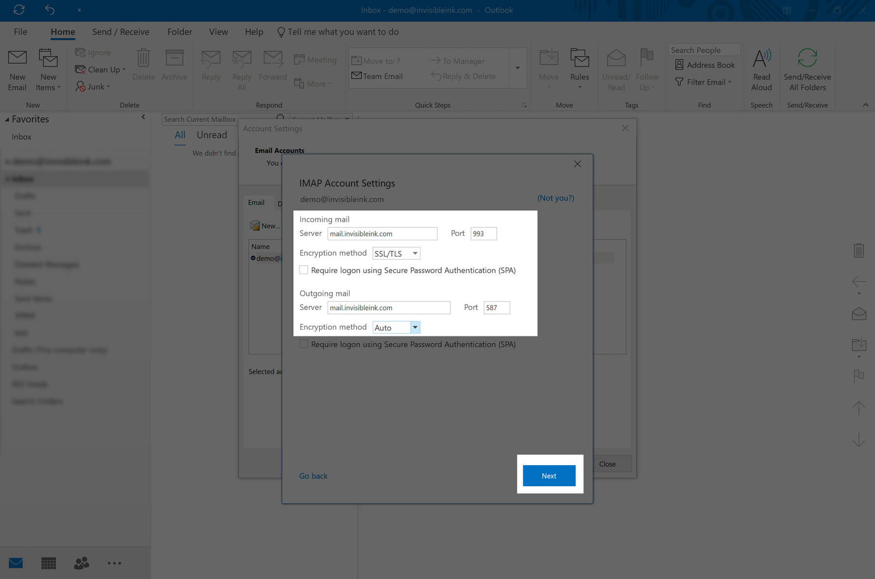The image size is (875, 579).
Task: Click the incoming Port 993 field
Action: pos(484,233)
